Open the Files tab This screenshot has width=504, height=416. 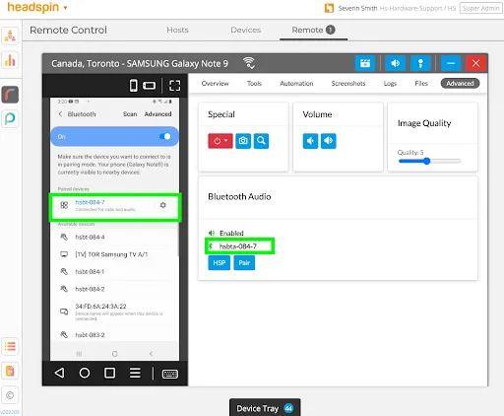[421, 84]
